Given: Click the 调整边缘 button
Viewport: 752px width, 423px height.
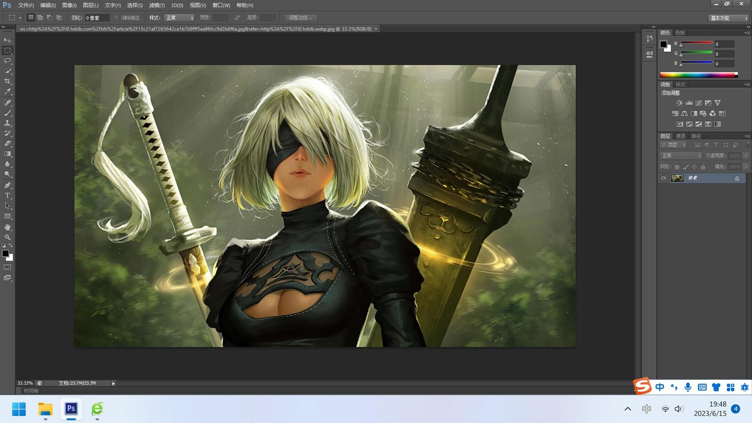Looking at the screenshot, I should tap(300, 18).
